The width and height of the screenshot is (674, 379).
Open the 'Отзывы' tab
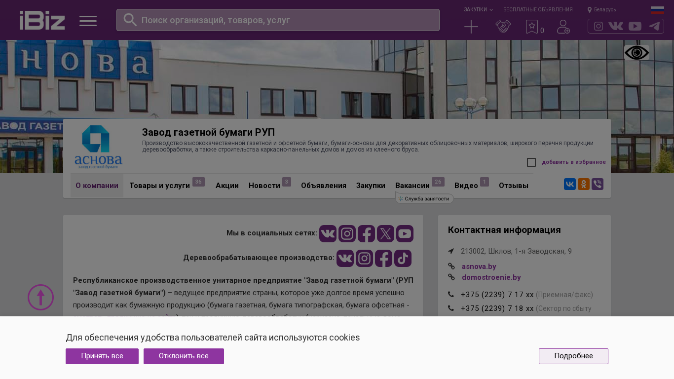514,186
